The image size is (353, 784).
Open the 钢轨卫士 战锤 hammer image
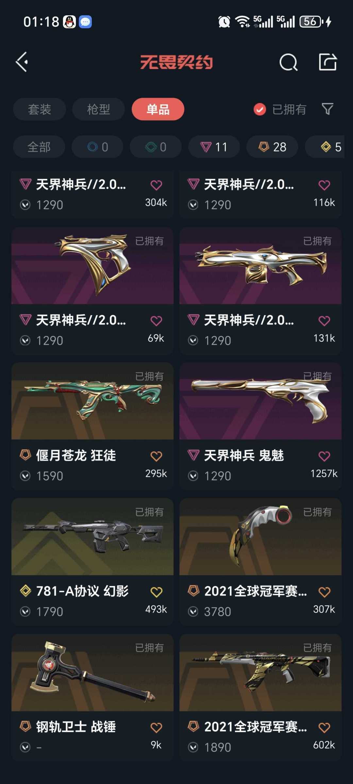(92, 673)
